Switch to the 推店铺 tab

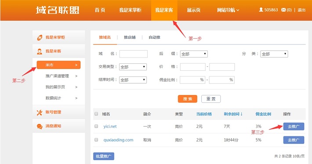click(130, 37)
